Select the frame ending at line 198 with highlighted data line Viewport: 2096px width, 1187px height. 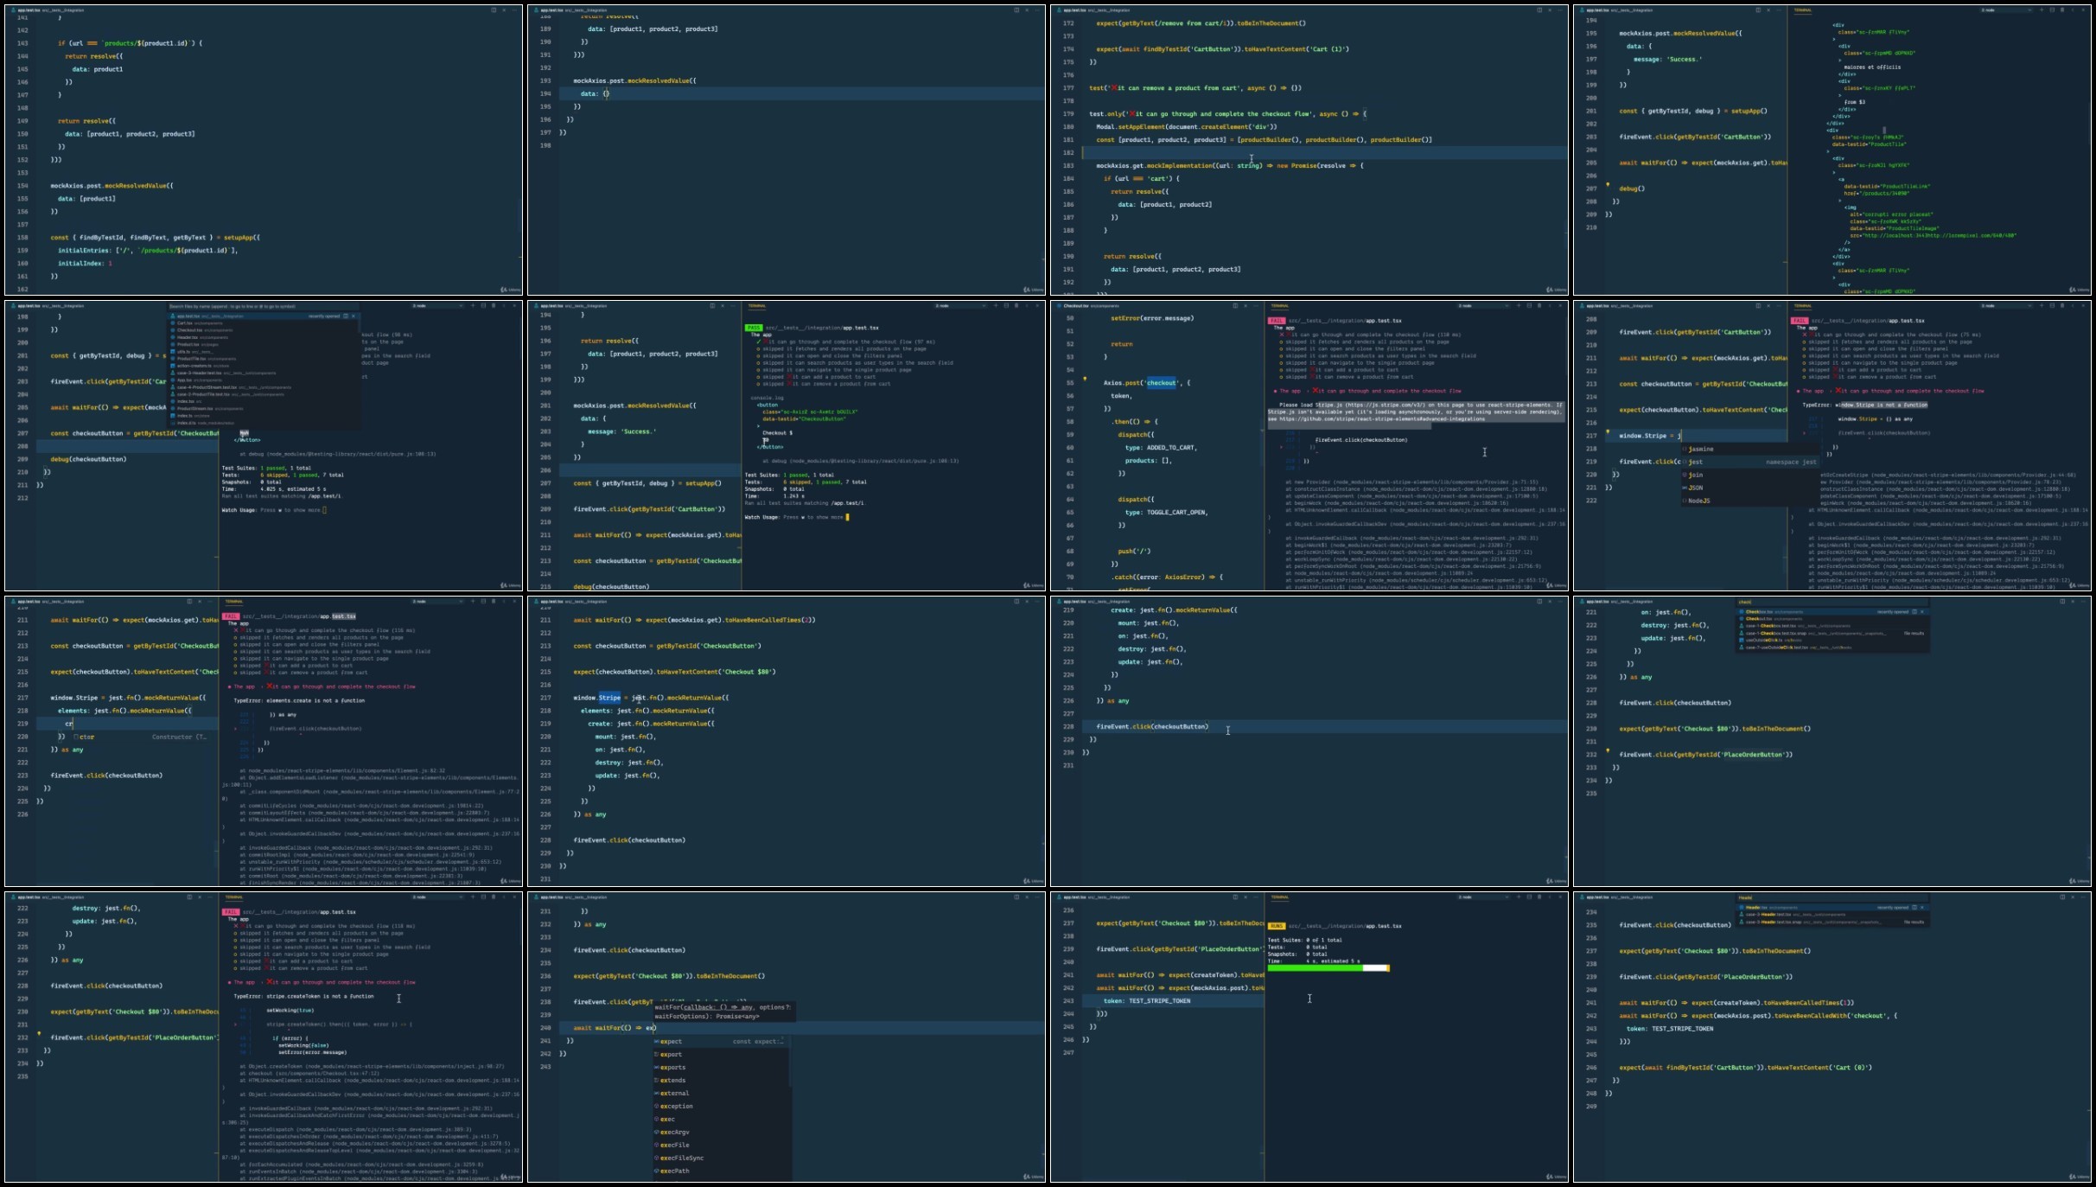(x=787, y=150)
